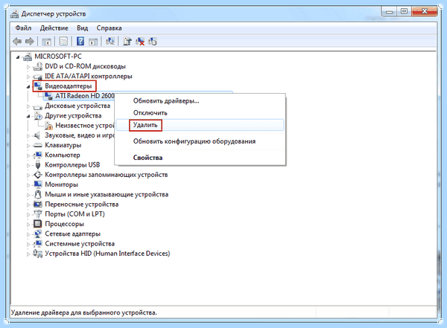This screenshot has width=447, height=328.
Task: Collapse the MICROSOFT-PC root node
Action: (18, 57)
